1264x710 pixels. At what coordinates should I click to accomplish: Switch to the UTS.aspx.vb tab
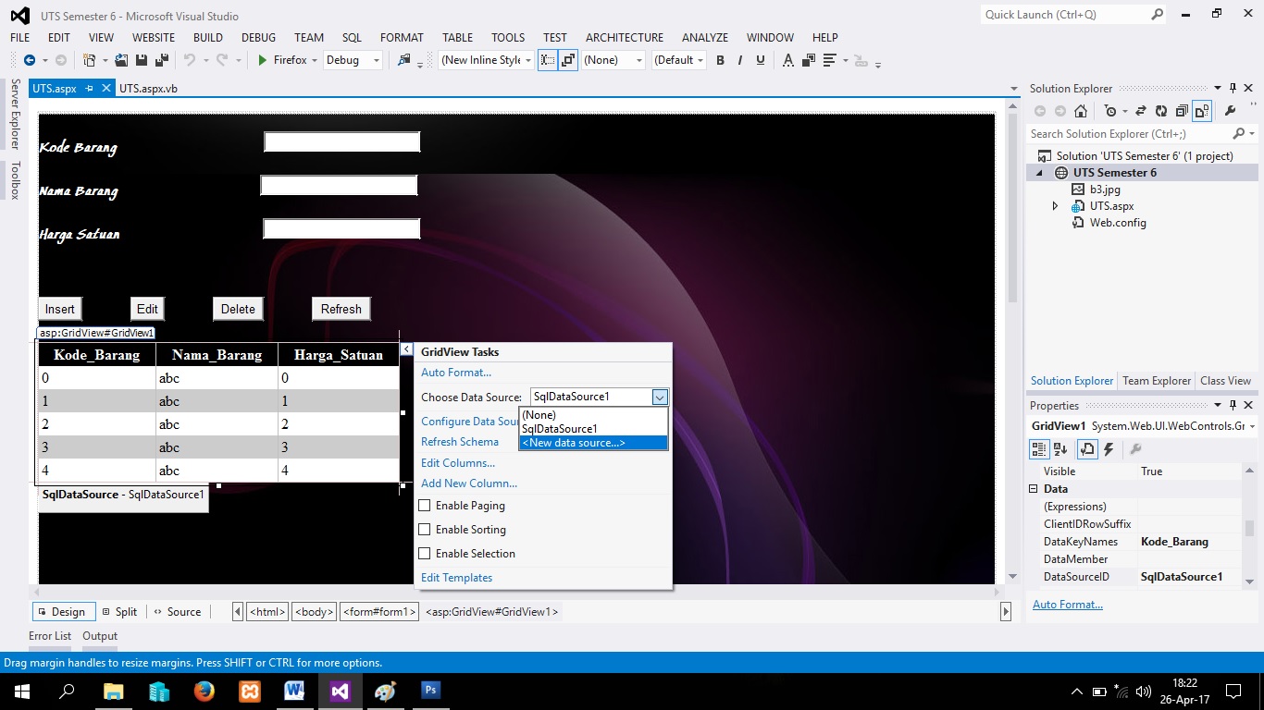point(149,88)
